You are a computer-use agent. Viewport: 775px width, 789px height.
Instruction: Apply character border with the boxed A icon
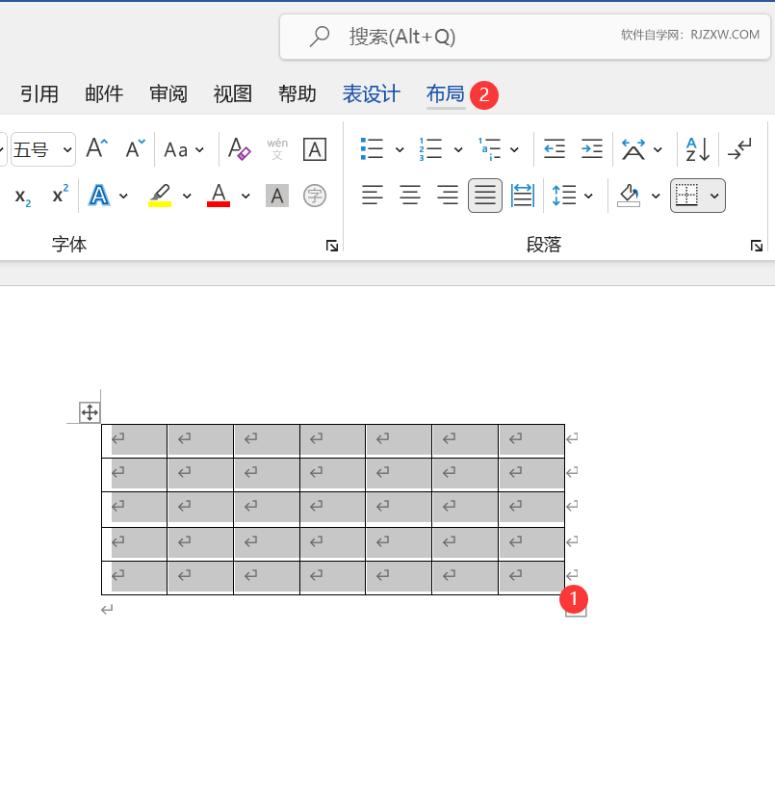[315, 149]
